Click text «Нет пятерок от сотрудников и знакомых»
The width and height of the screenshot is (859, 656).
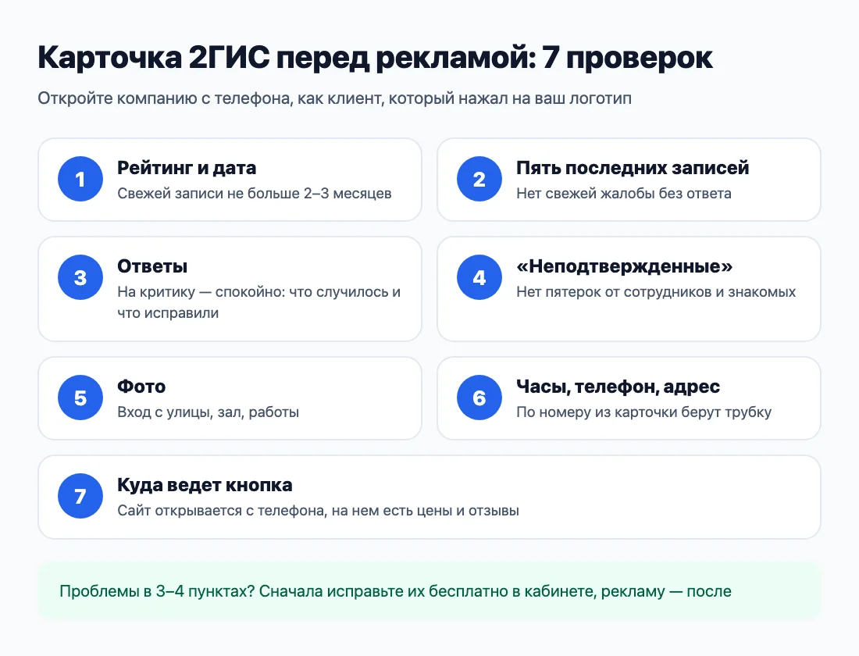(x=656, y=292)
